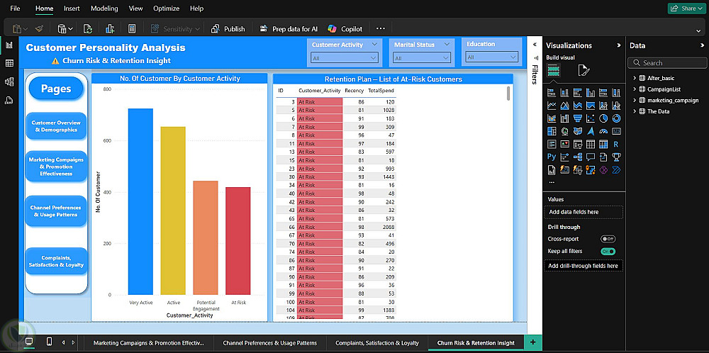Click the Share button

pyautogui.click(x=686, y=8)
